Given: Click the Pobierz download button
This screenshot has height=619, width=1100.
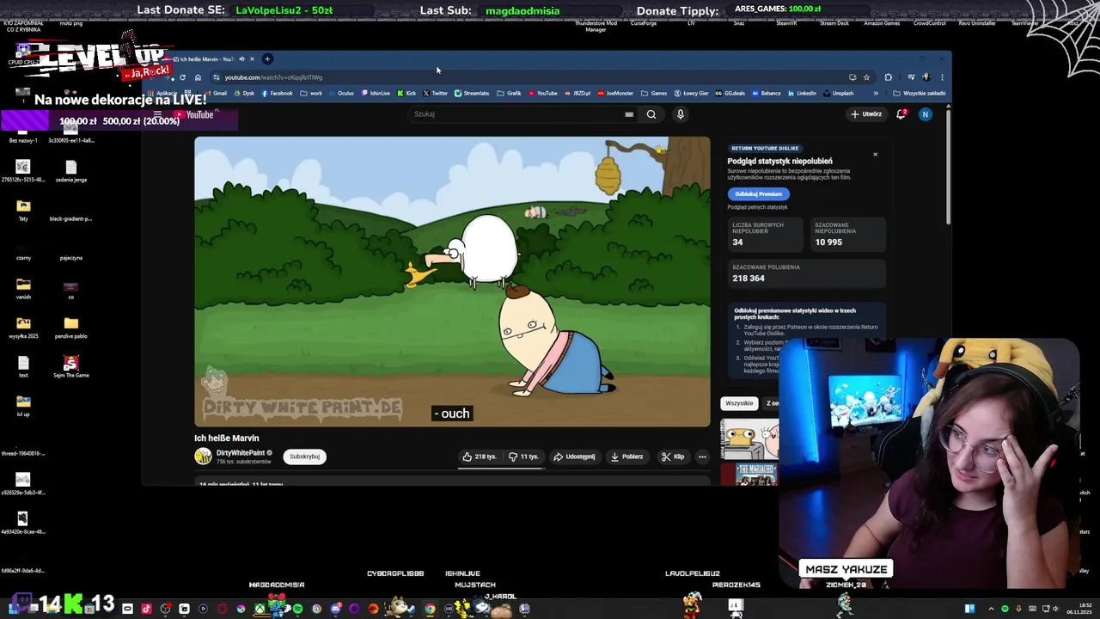Looking at the screenshot, I should (x=626, y=457).
